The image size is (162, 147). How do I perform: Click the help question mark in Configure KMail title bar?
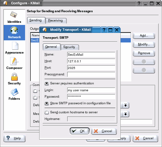[139, 3]
